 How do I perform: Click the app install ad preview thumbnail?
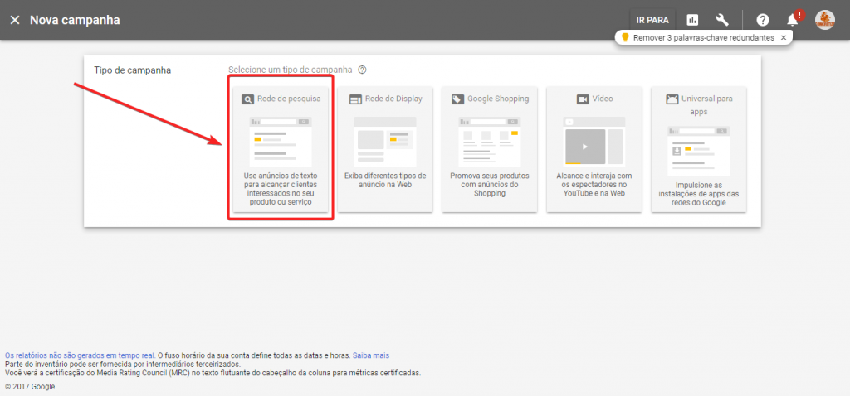[699, 152]
